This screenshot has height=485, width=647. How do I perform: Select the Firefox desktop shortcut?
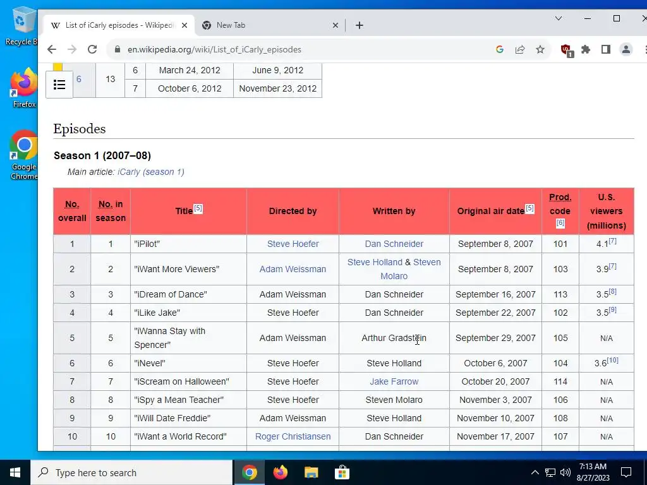coord(24,88)
